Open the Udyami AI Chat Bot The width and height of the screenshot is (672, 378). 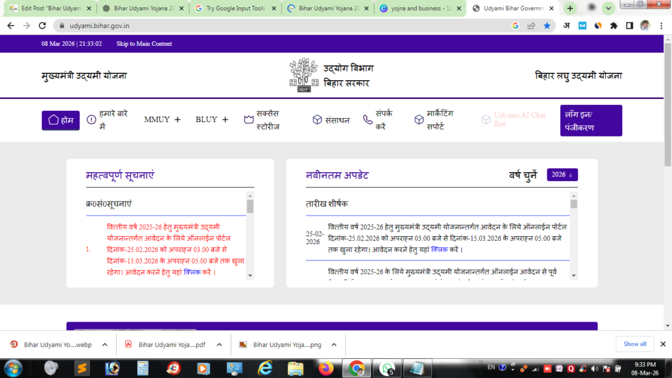[x=514, y=119]
